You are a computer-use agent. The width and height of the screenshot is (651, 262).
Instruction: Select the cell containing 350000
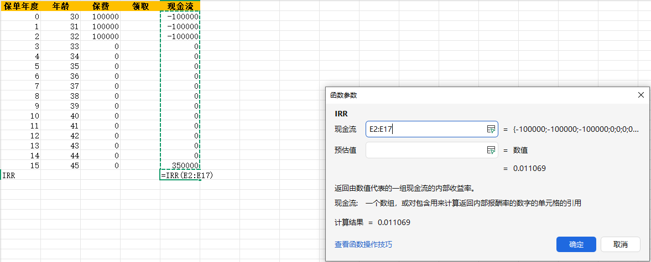(180, 165)
